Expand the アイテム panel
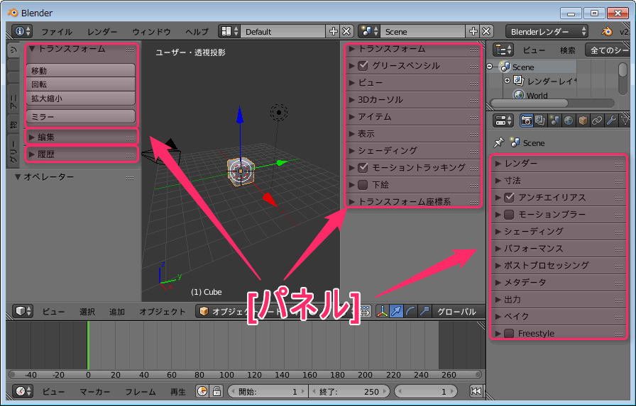 coord(351,117)
